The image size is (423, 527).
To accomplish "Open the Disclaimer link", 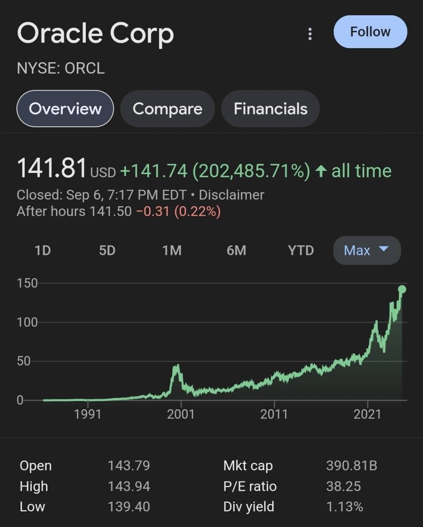I will pyautogui.click(x=231, y=195).
